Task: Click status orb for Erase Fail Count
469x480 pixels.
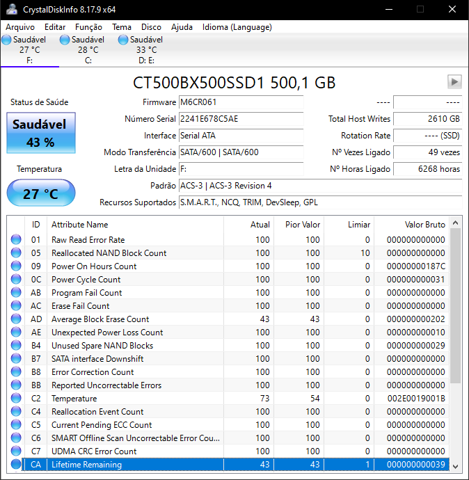Action: tap(16, 305)
